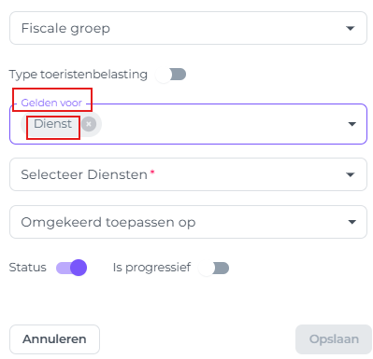Click the Status label text
The width and height of the screenshot is (373, 359).
(28, 268)
